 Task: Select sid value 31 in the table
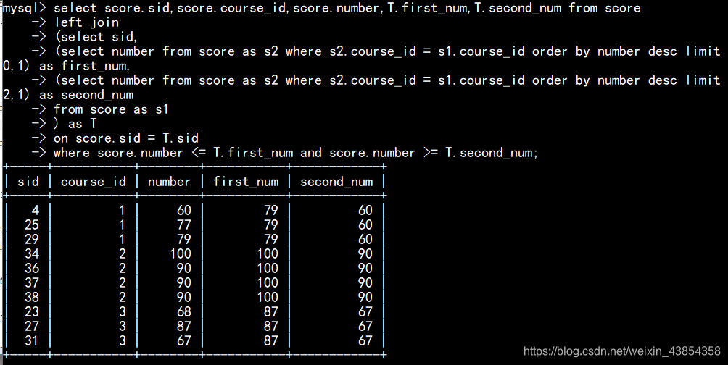tap(32, 340)
